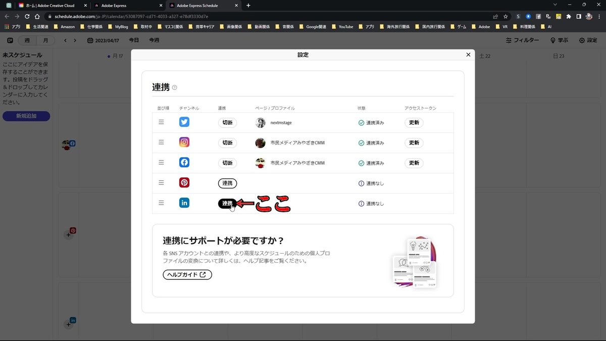Screen dimensions: 606x341
Task: Open the MyBlog bookmarks folder
Action: (x=117, y=26)
